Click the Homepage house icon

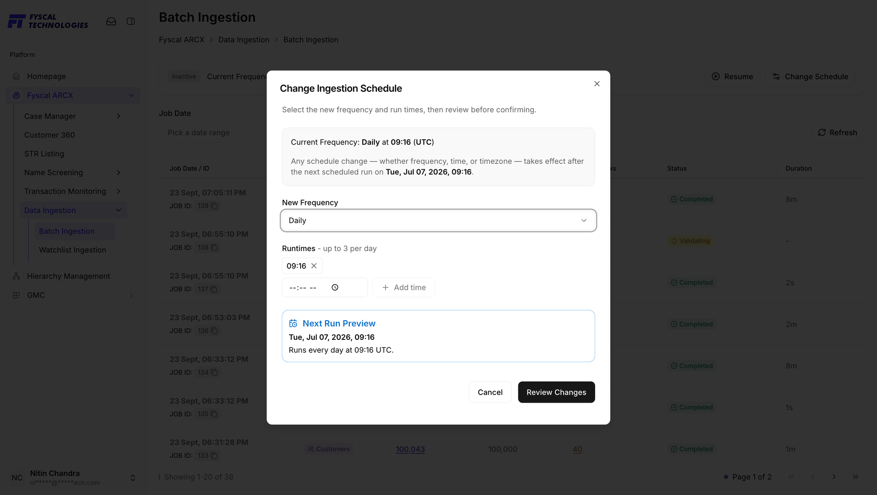[16, 76]
